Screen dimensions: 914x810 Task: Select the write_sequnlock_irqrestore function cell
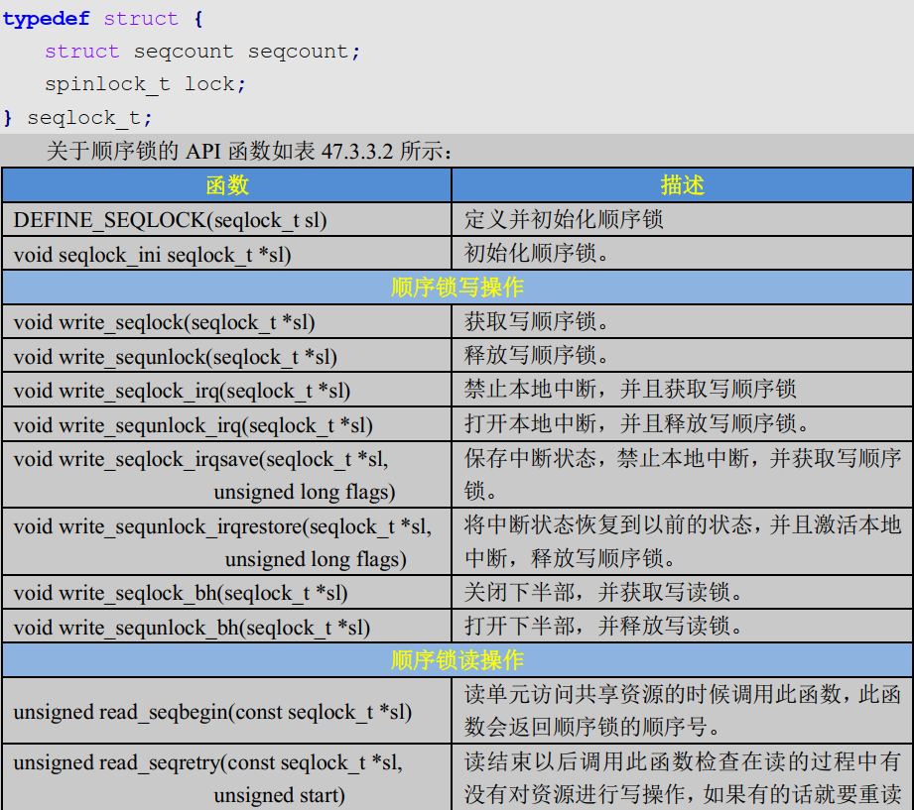pyautogui.click(x=222, y=542)
